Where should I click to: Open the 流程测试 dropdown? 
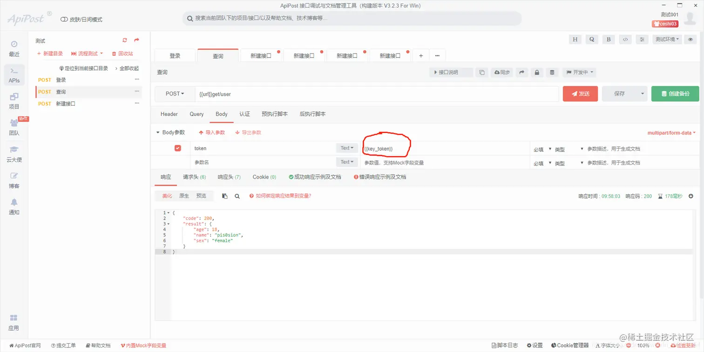pyautogui.click(x=87, y=54)
